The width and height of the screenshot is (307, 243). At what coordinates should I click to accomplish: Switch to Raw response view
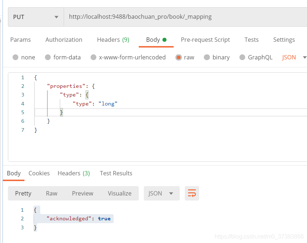click(x=51, y=193)
